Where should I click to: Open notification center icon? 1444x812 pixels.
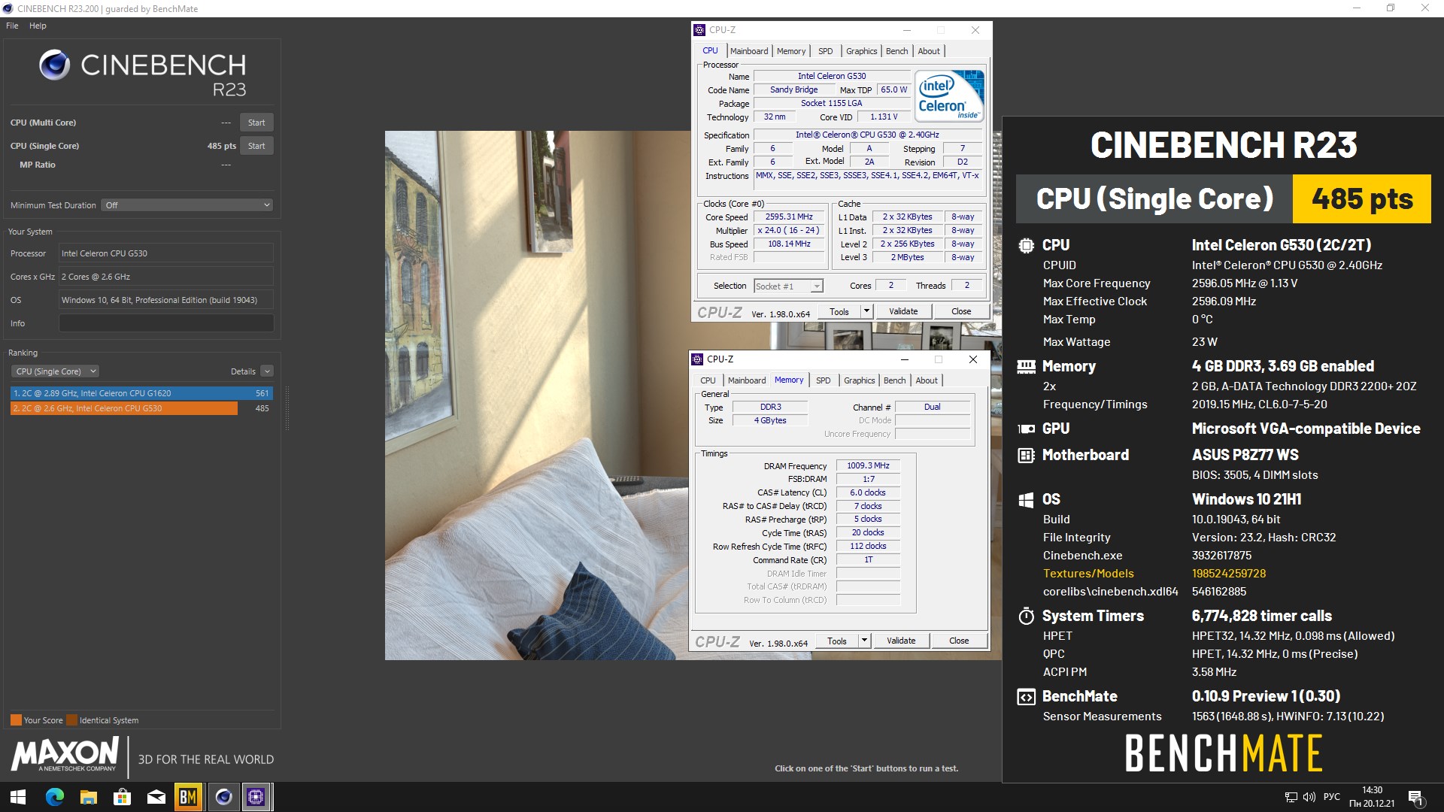1415,798
